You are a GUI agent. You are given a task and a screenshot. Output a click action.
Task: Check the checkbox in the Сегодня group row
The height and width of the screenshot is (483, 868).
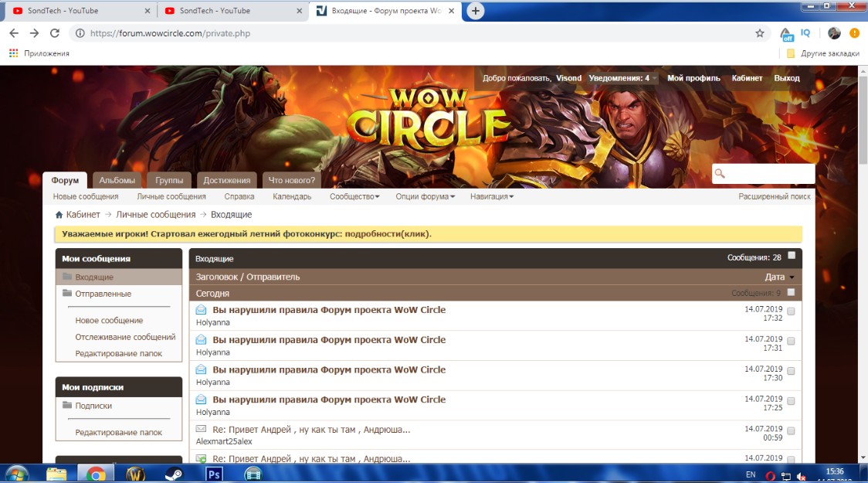pos(791,293)
